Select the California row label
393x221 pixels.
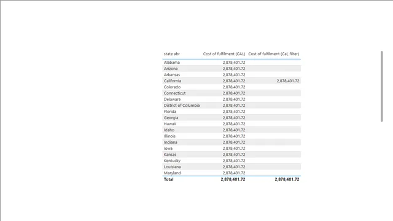point(173,81)
